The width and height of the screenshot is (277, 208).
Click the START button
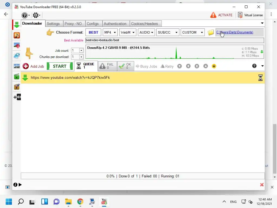[60, 66]
